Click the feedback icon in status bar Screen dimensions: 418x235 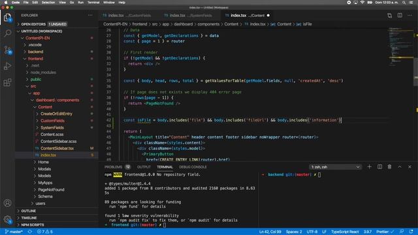[402, 232]
